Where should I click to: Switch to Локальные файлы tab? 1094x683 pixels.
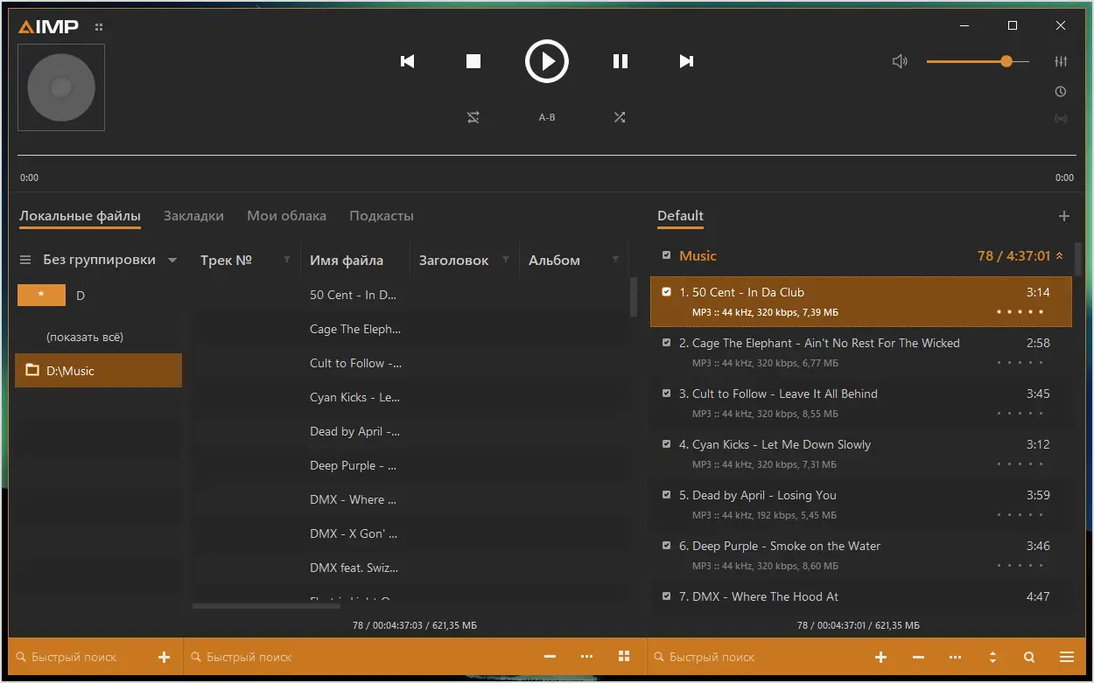80,216
